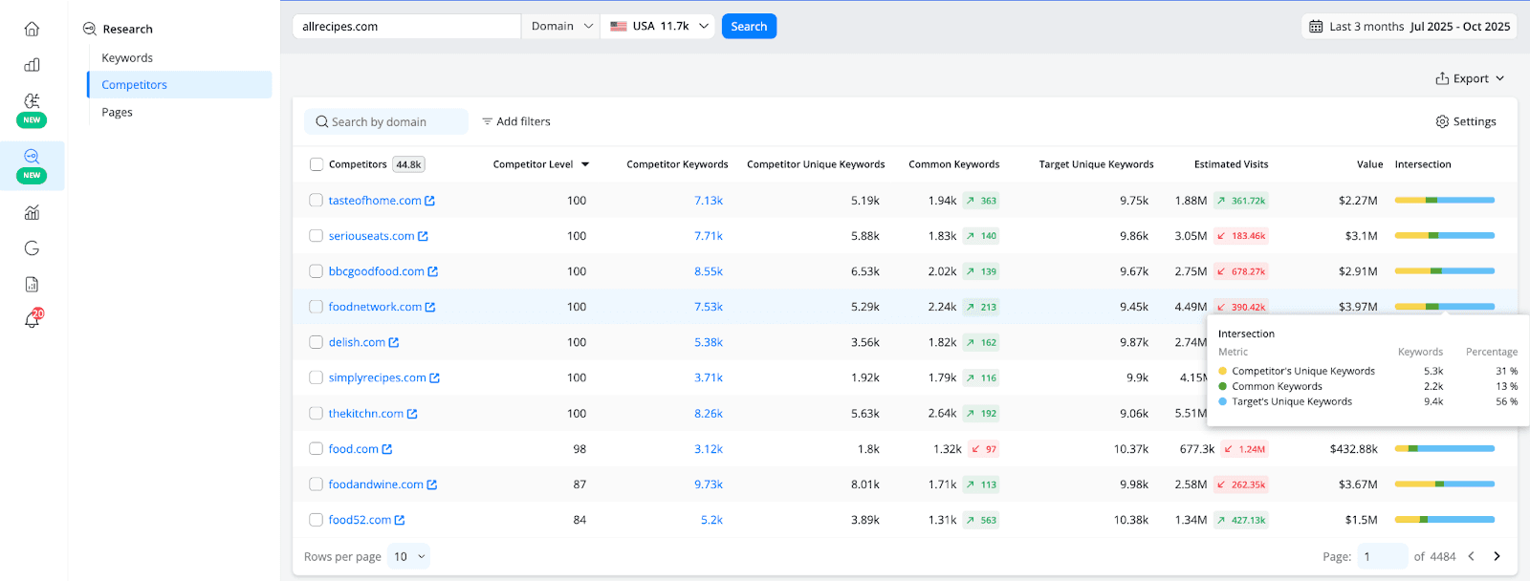Click the Common Keywords column header
Screen dimensions: 1530x581
pos(953,164)
